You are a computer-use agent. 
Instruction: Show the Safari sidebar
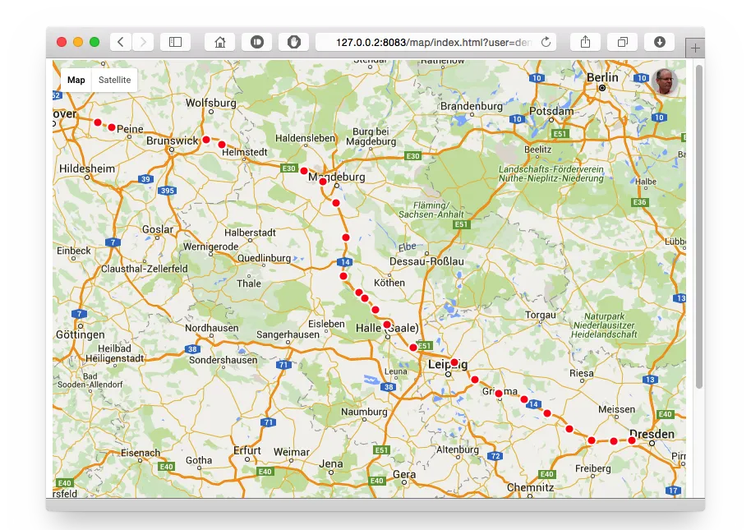coord(175,42)
